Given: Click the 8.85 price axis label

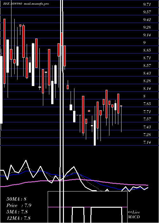Looking at the screenshot, I should pos(147,50).
